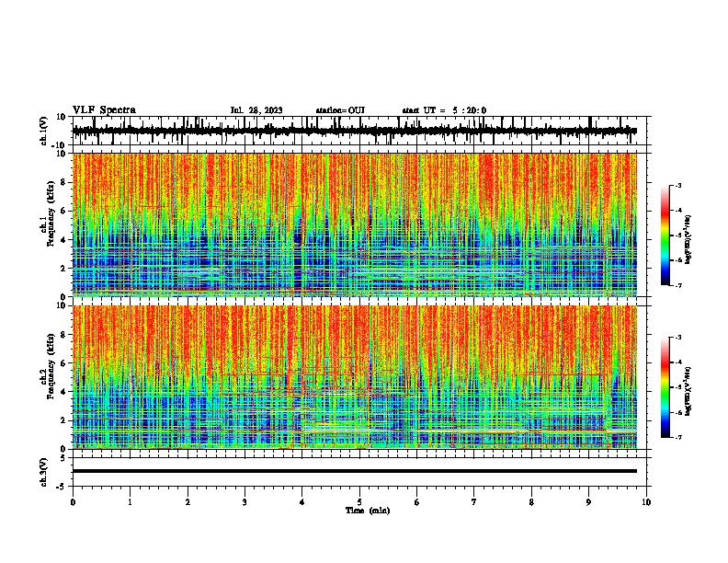Screen dimensions: 728x563
Task: Click the ch.2 color scale bar
Action: (x=665, y=387)
